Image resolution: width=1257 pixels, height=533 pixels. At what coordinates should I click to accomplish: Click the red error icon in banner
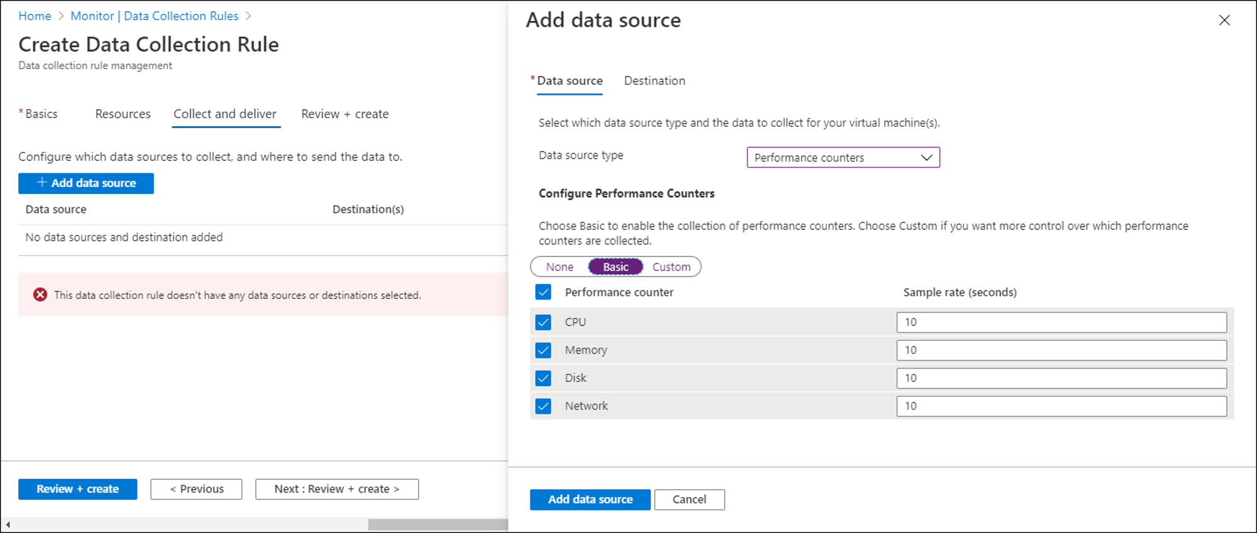click(x=40, y=294)
